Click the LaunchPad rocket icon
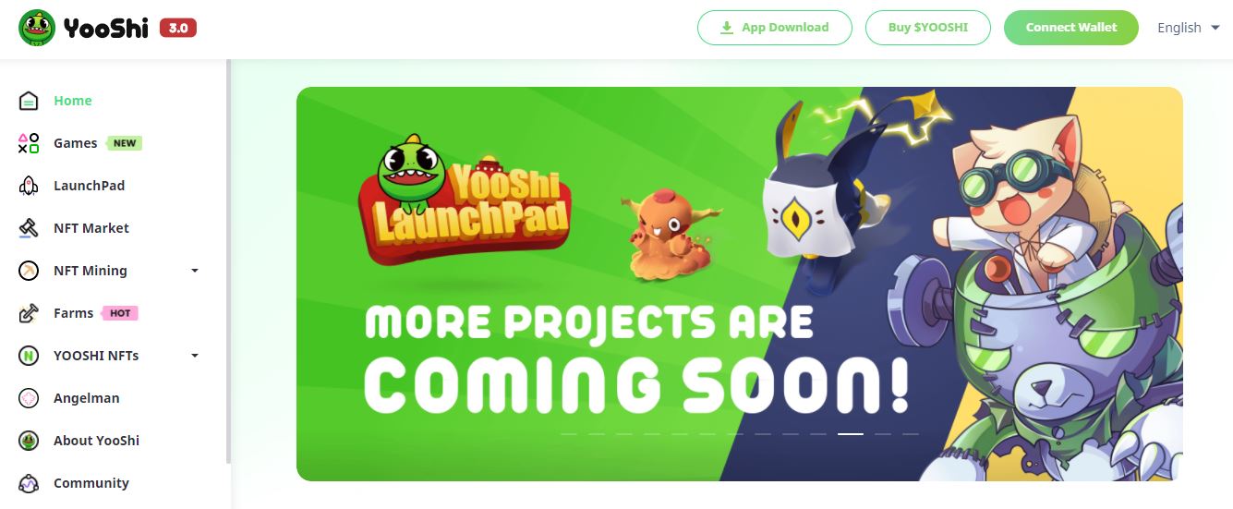 (29, 186)
